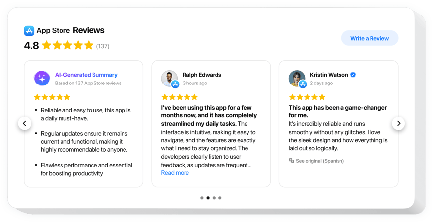Viewport: 433px width, 223px height.
Task: Click 'This app has been a game-changer' headline
Action: [338, 111]
